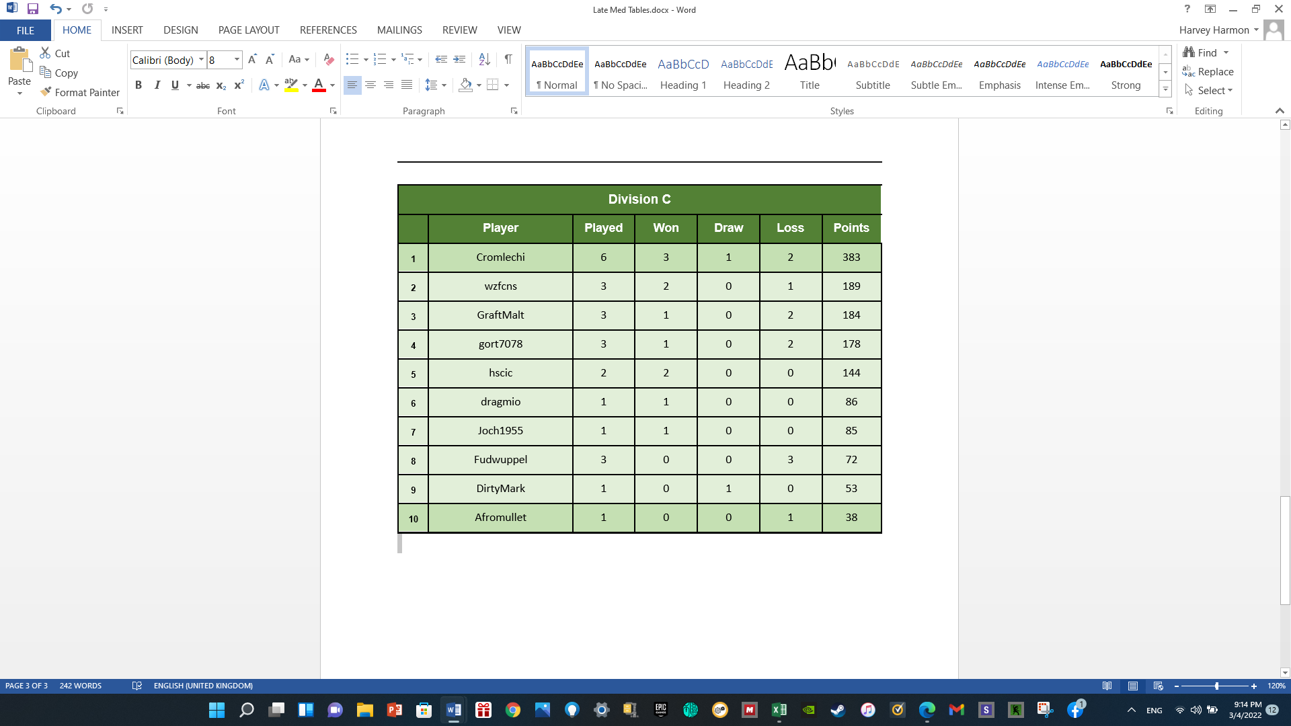The image size is (1291, 726).
Task: Switch to the REVIEW tab
Action: click(460, 30)
